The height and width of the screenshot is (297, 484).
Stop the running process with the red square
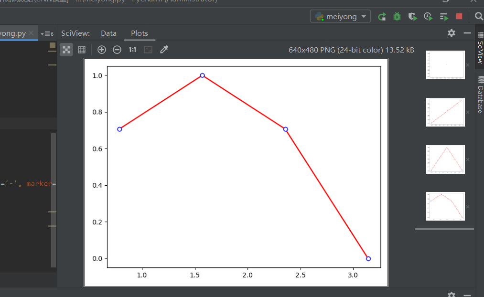point(459,16)
